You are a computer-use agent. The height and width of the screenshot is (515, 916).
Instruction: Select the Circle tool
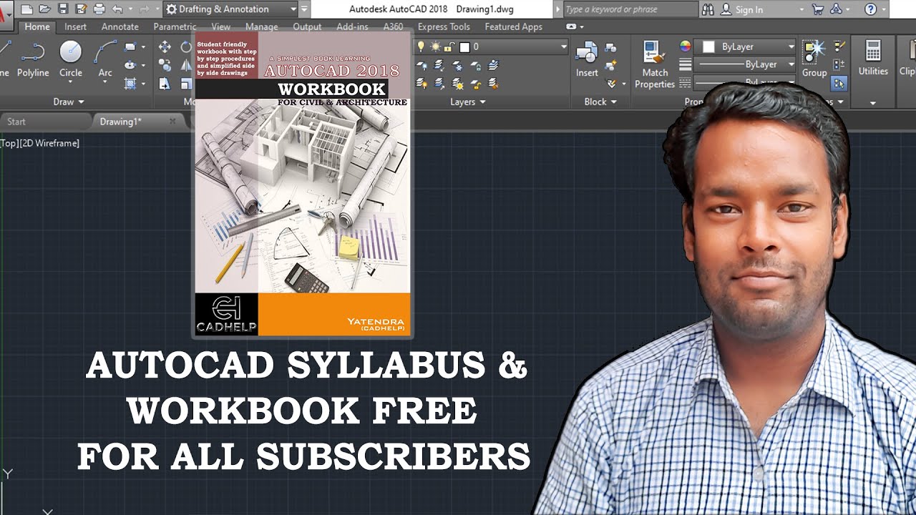tap(70, 59)
